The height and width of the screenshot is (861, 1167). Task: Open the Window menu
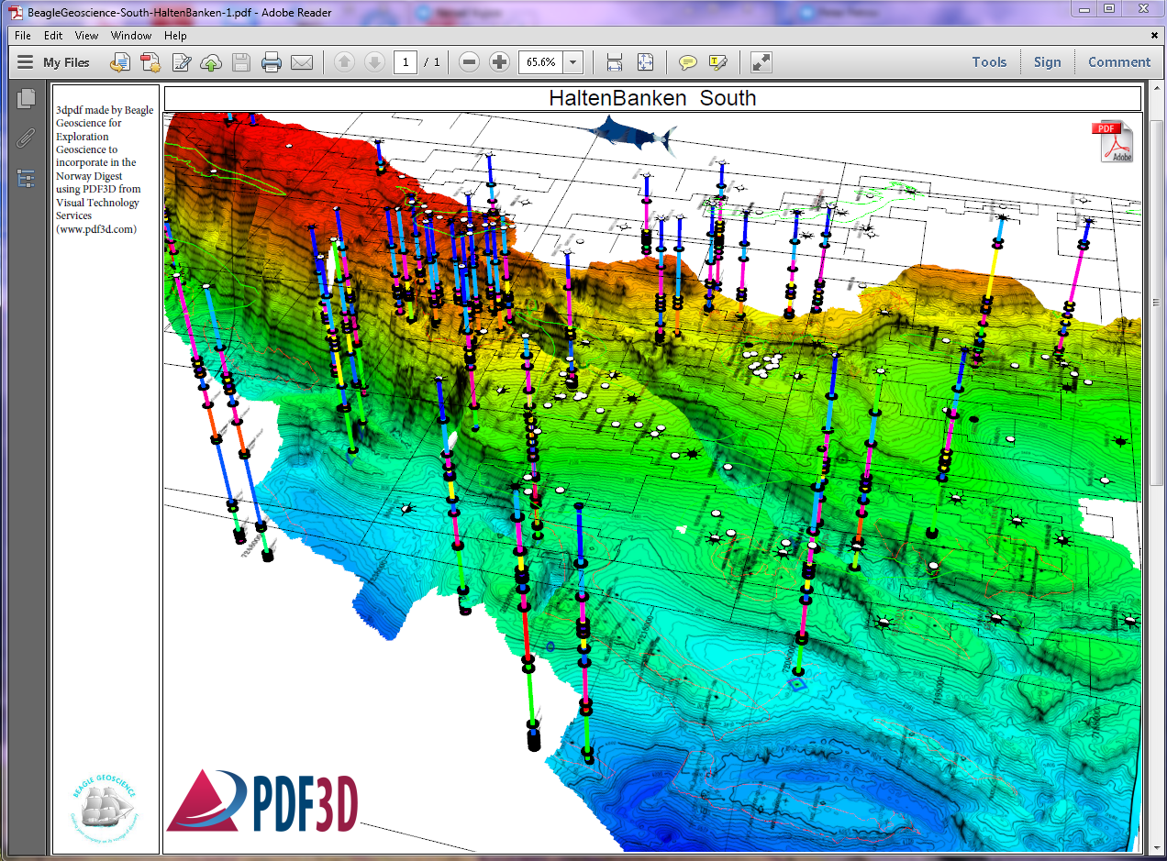131,36
